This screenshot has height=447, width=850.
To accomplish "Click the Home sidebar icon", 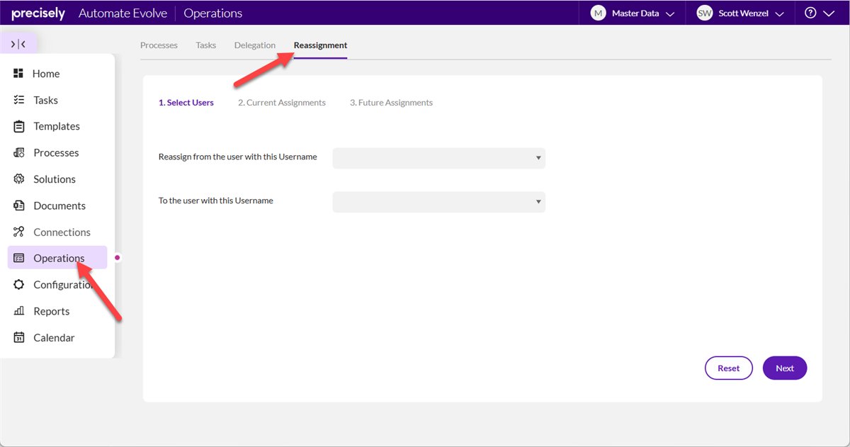I will click(x=19, y=74).
